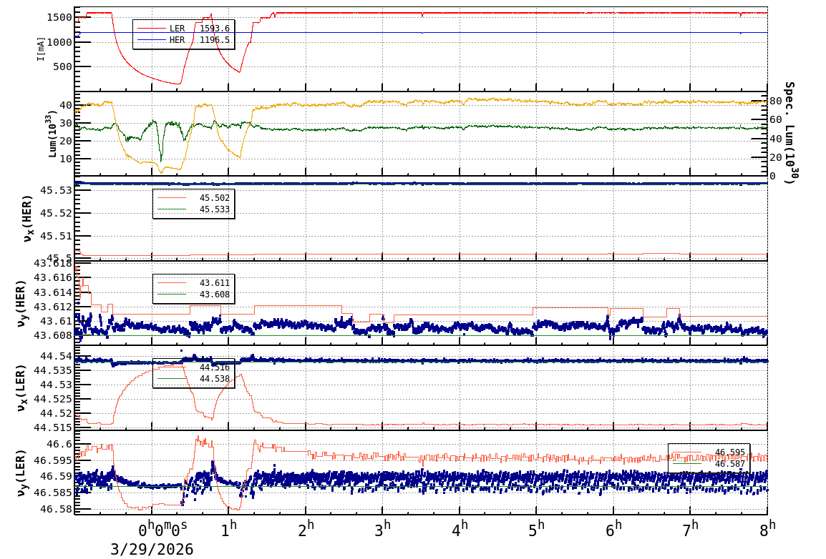Select the LER current value 1593.6
The height and width of the screenshot is (559, 826).
point(215,29)
